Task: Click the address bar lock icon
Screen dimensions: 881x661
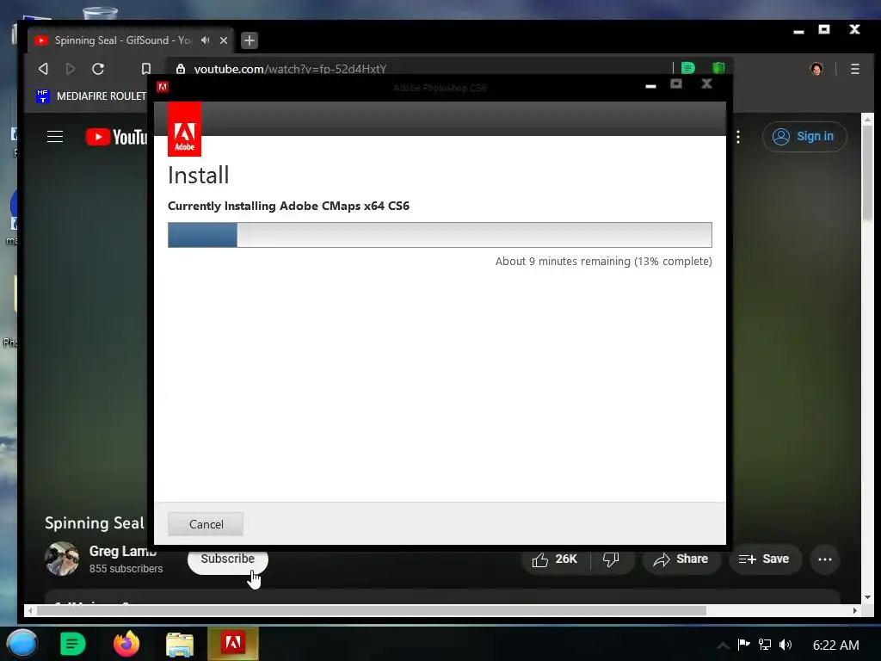Action: click(x=181, y=69)
